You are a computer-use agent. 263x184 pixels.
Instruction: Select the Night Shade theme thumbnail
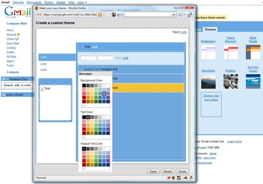(253, 52)
